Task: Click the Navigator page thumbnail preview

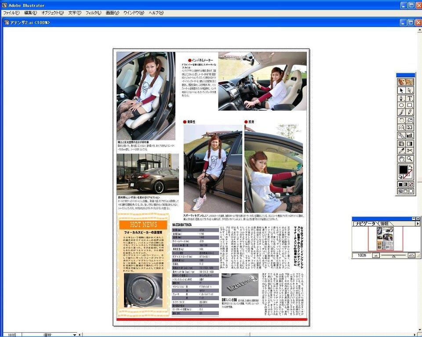Action: (385, 238)
